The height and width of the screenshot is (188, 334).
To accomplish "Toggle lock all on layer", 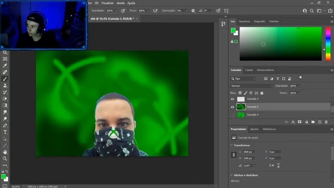I will pyautogui.click(x=262, y=93).
